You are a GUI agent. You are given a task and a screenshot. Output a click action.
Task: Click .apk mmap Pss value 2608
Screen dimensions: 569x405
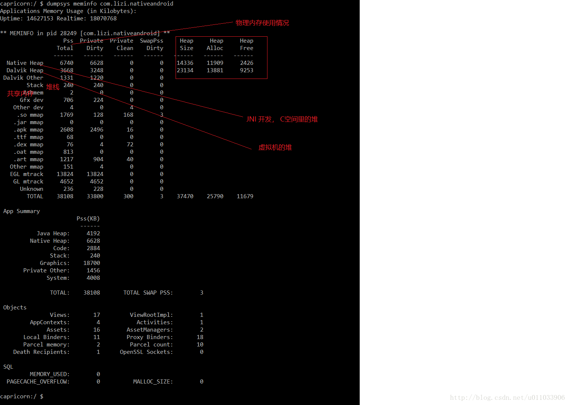coord(67,130)
